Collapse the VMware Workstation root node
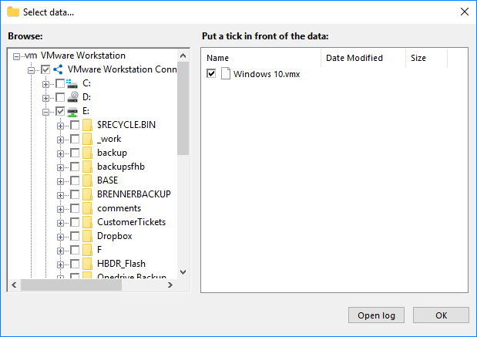477x337 pixels. (16, 56)
